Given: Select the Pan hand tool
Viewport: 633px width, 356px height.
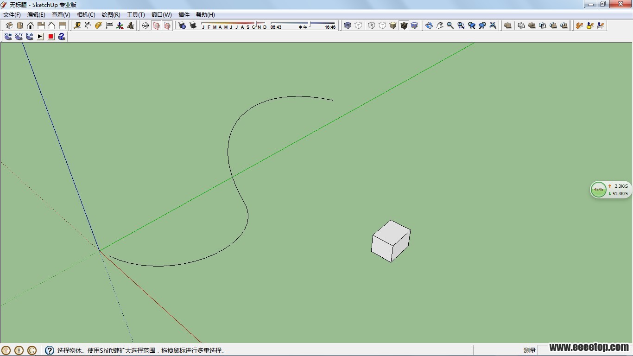Looking at the screenshot, I should (440, 25).
